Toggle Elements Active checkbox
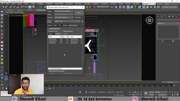Screen dimensions: 180x101 pyautogui.click(x=49, y=31)
